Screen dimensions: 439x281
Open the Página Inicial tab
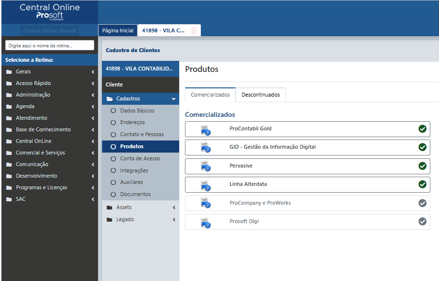click(118, 30)
